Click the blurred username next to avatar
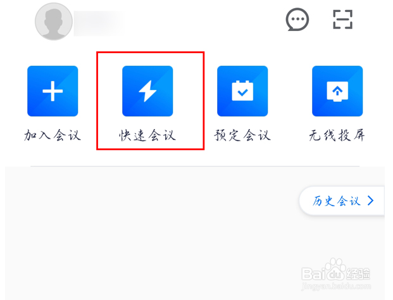The image size is (393, 300). (98, 23)
